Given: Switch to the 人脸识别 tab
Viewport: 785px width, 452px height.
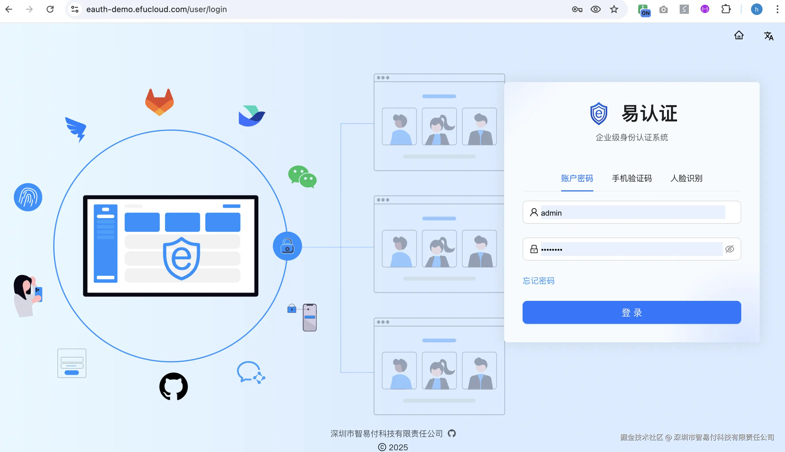Looking at the screenshot, I should [x=686, y=178].
